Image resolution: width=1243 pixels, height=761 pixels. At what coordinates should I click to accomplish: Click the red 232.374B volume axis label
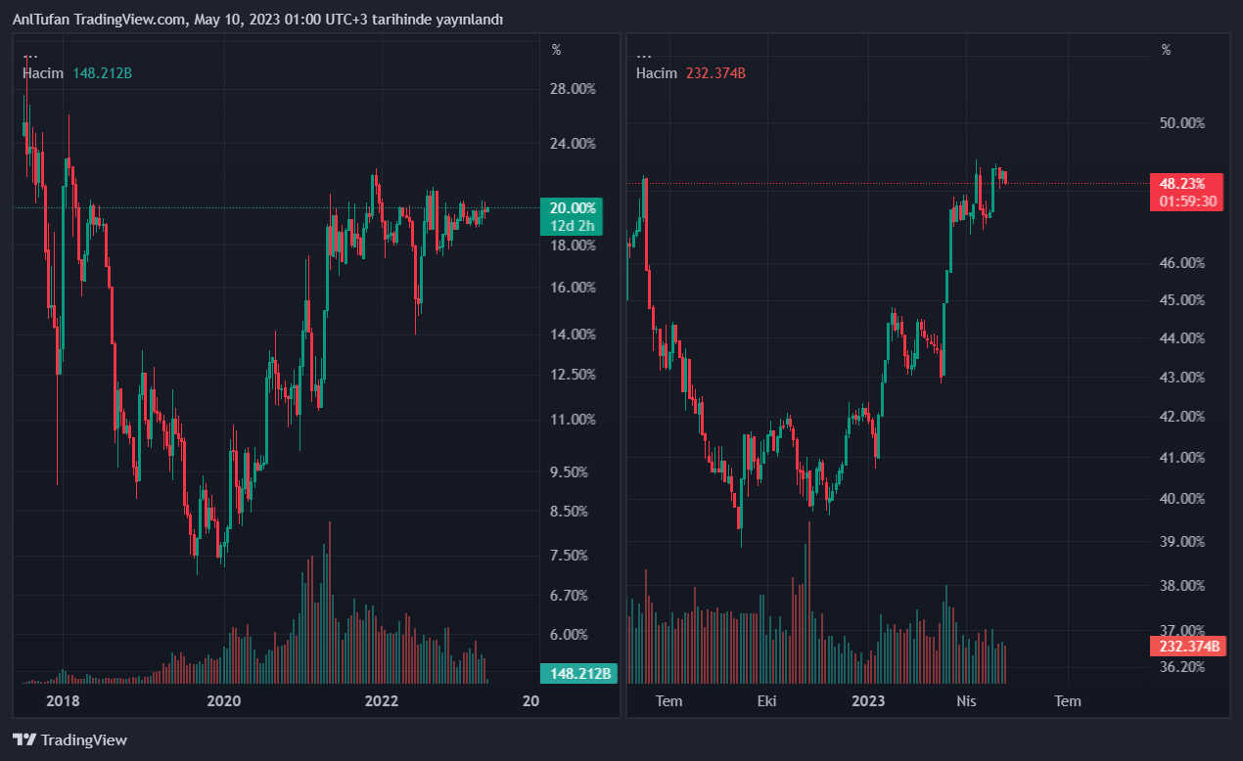[1188, 646]
